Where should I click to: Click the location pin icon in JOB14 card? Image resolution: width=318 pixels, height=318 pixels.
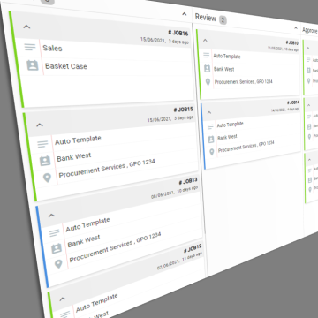[212, 152]
